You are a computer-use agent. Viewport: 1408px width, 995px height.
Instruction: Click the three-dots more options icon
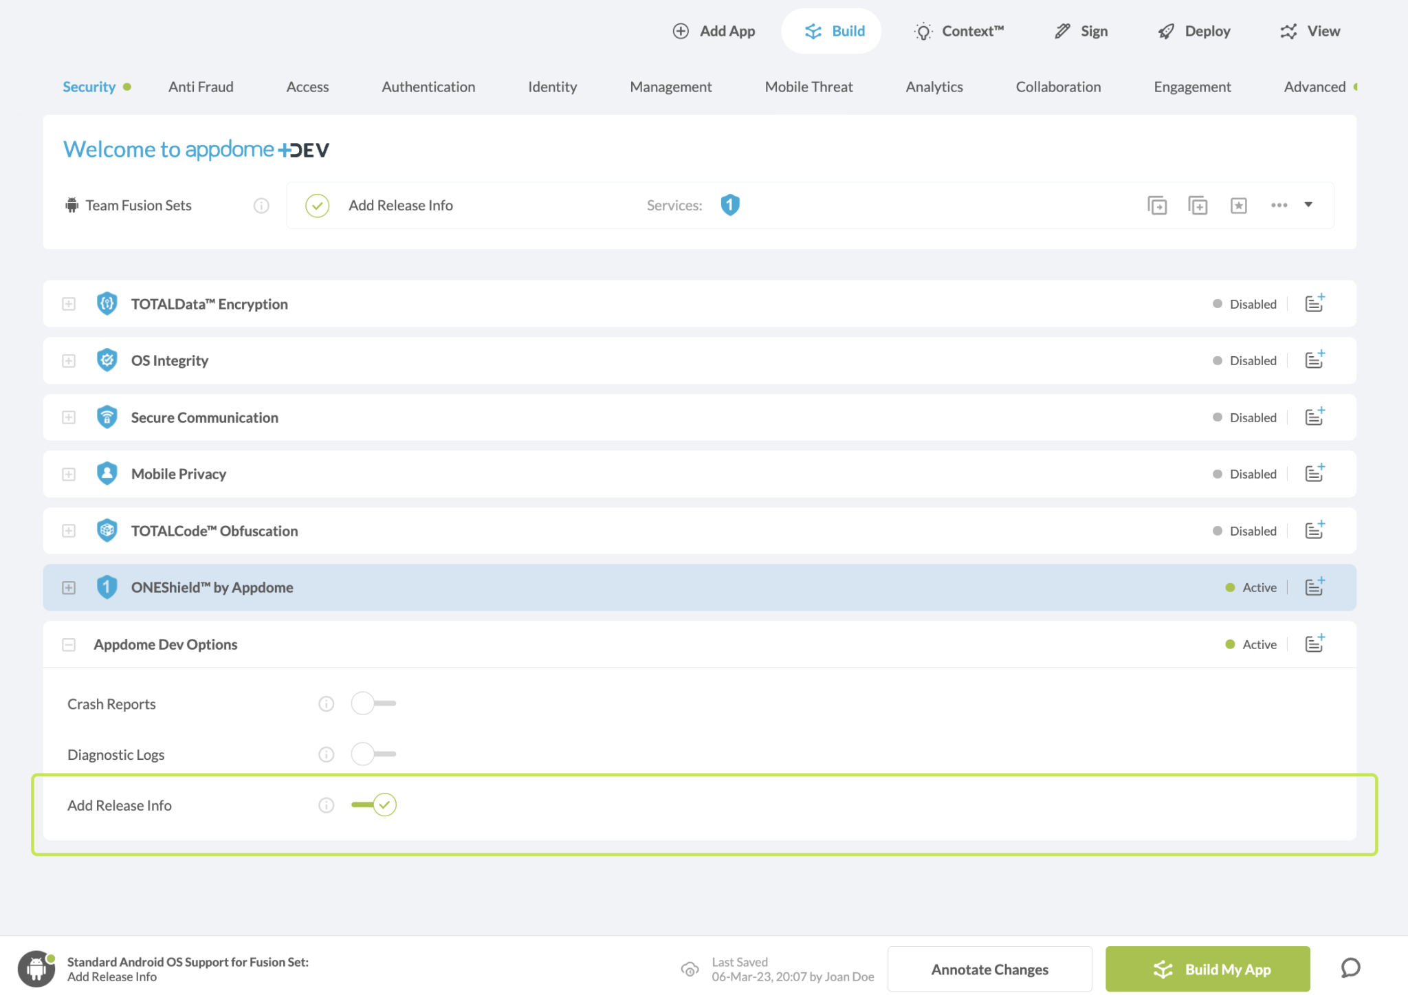[x=1279, y=206]
